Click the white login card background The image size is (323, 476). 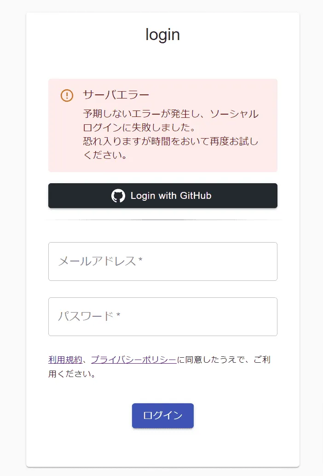point(162,447)
